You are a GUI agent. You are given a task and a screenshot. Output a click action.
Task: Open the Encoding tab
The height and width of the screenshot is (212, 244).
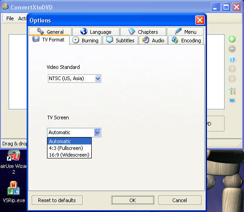[186, 41]
